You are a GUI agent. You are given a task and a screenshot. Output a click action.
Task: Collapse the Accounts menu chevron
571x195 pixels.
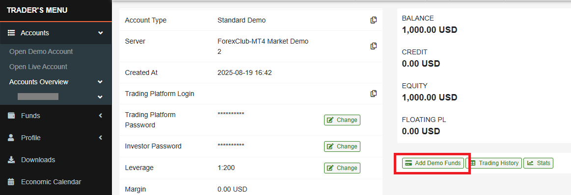coord(101,33)
